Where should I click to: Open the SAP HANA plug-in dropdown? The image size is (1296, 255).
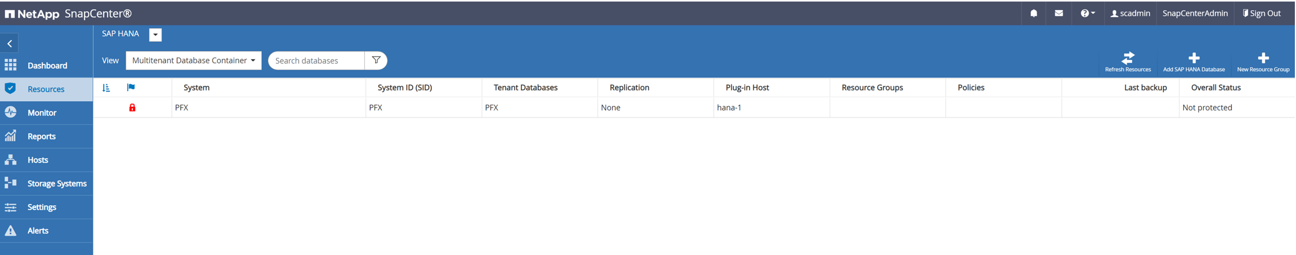pos(155,34)
